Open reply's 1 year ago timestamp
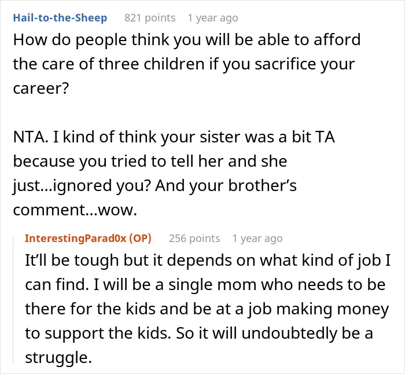 pyautogui.click(x=257, y=239)
